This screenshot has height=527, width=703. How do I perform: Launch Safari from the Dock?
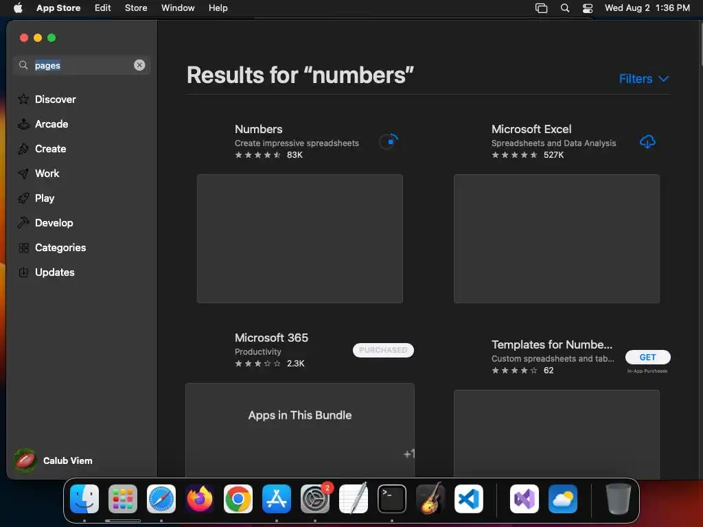[x=161, y=499]
